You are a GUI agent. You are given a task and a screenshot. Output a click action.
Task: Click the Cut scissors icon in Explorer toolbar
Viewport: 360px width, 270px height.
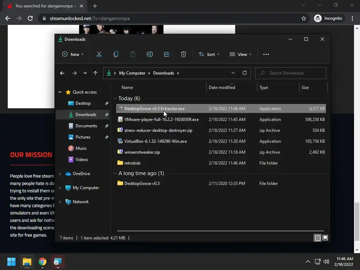99,54
